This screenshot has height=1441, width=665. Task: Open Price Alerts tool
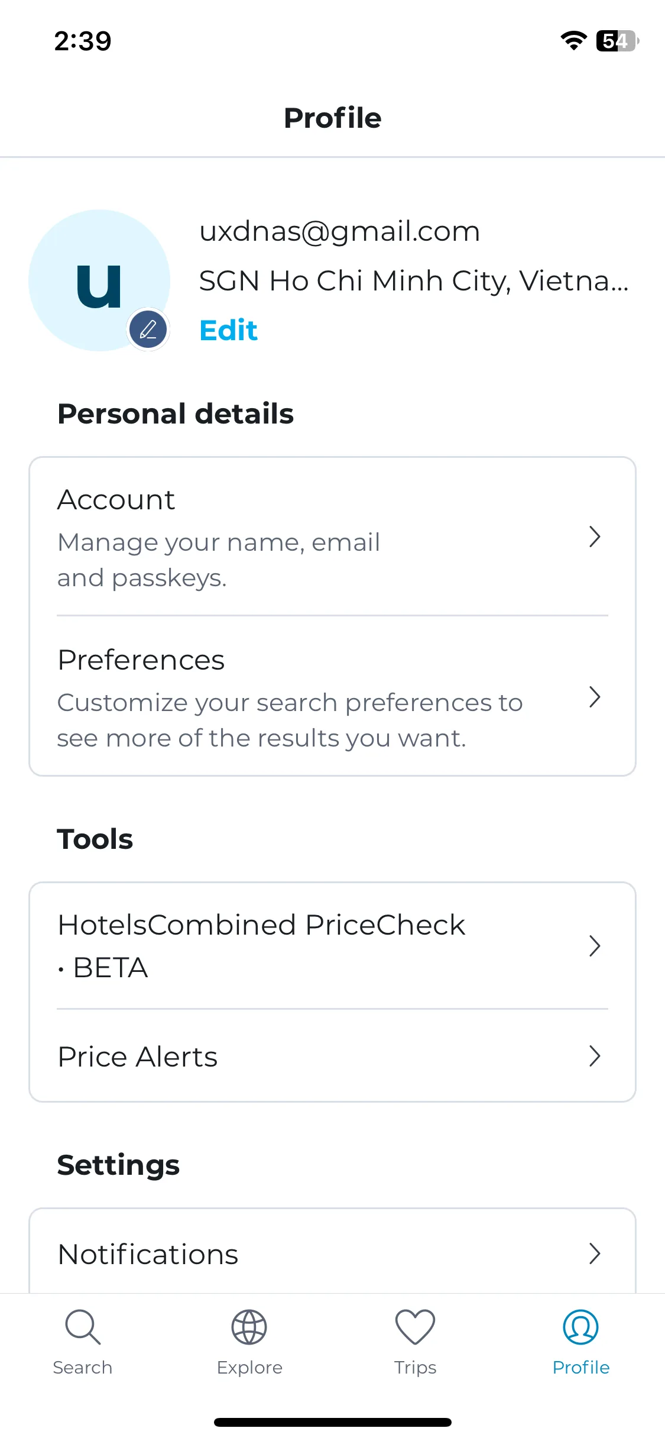(332, 1056)
